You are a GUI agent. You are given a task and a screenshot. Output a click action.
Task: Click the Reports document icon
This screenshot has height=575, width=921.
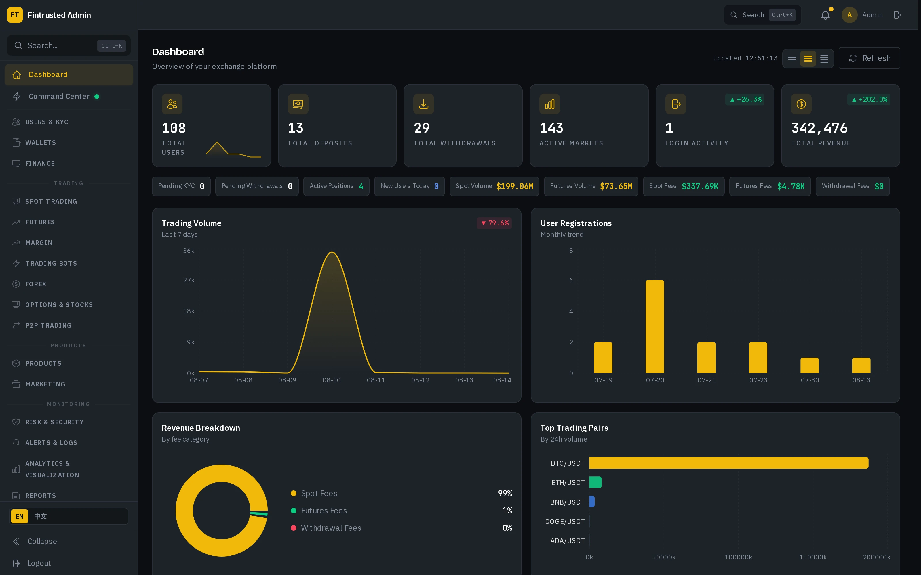[x=16, y=496]
